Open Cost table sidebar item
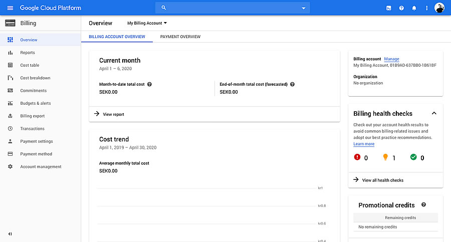This screenshot has width=451, height=242. (30, 65)
